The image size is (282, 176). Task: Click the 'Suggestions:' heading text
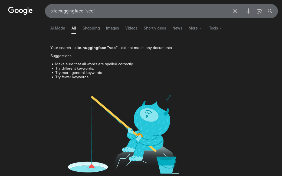(61, 56)
